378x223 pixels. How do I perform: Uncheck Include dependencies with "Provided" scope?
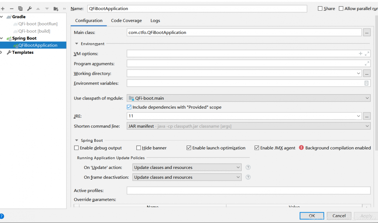(129, 107)
